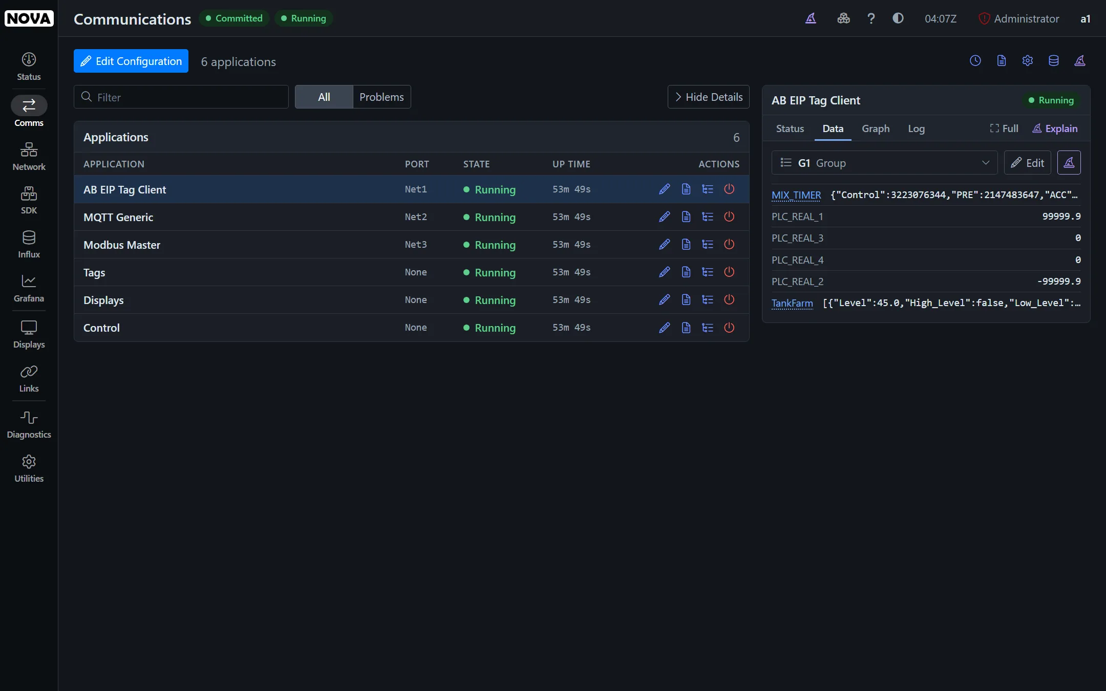Open MQTT Generic document icon
The image size is (1106, 691).
tap(686, 217)
